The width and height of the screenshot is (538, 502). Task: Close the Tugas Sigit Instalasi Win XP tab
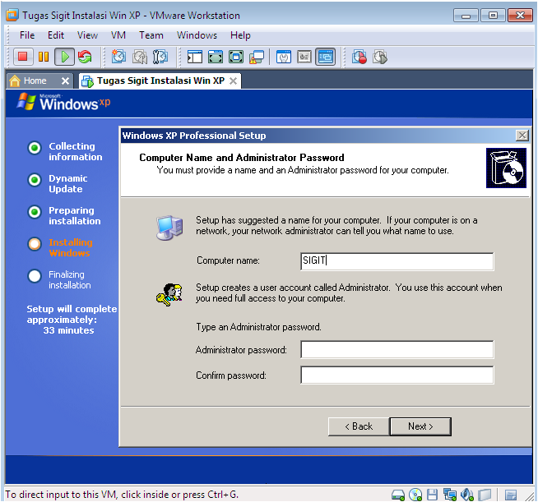234,81
